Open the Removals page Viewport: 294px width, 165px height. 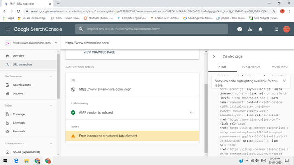[28, 132]
